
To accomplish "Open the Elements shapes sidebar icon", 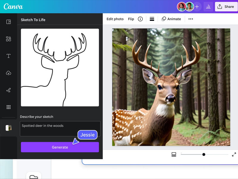I will [8, 39].
